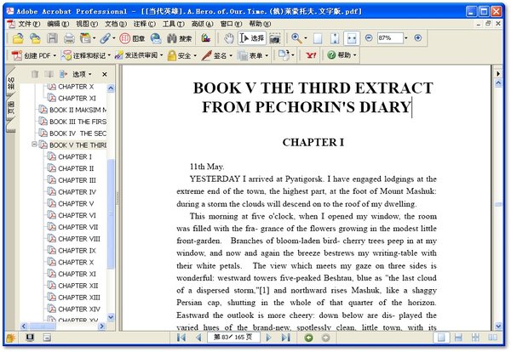Select the Hand tool
Image resolution: width=511 pixels, height=352 pixels.
pyautogui.click(x=229, y=38)
